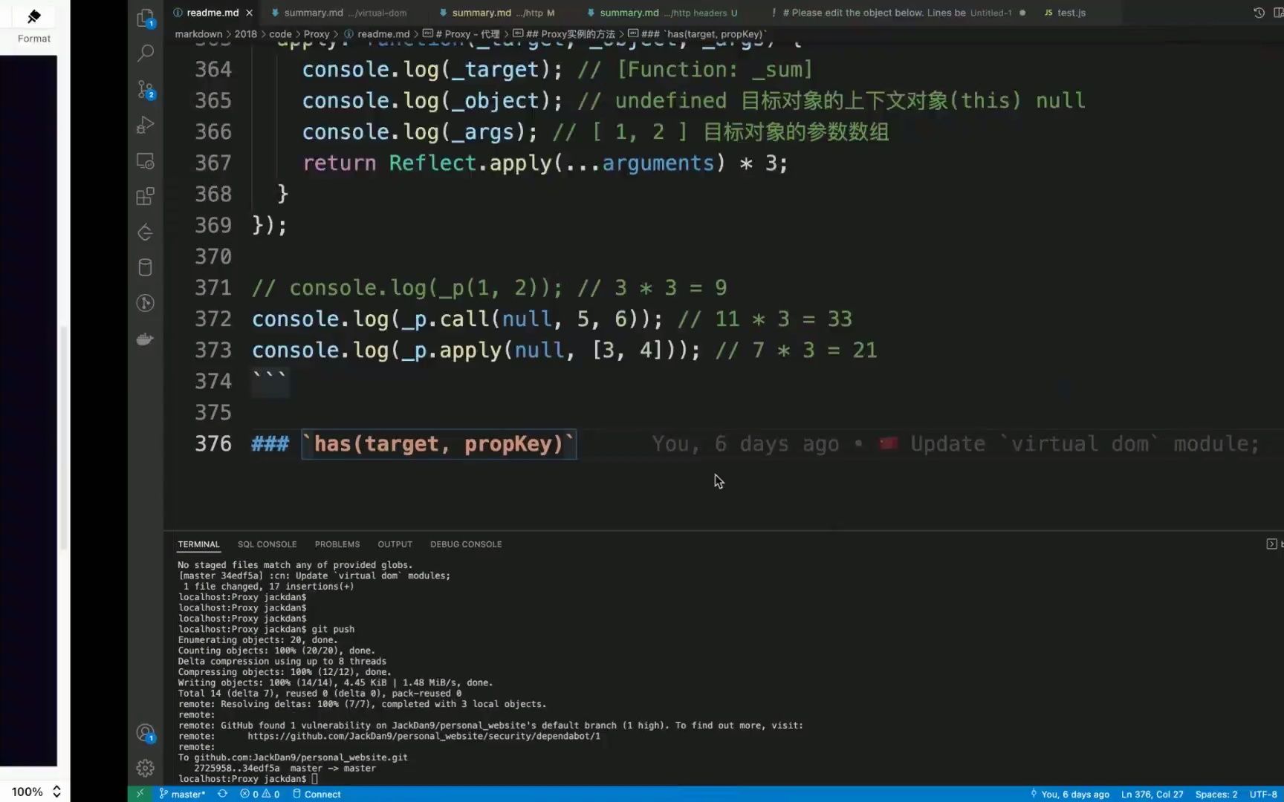Expand the markdown breadcrumb item
The height and width of the screenshot is (802, 1284).
pyautogui.click(x=198, y=34)
